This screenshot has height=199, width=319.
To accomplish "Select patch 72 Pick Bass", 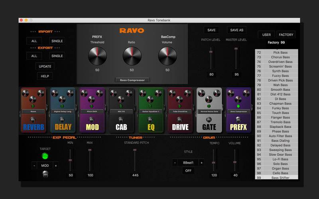I will (276, 53).
